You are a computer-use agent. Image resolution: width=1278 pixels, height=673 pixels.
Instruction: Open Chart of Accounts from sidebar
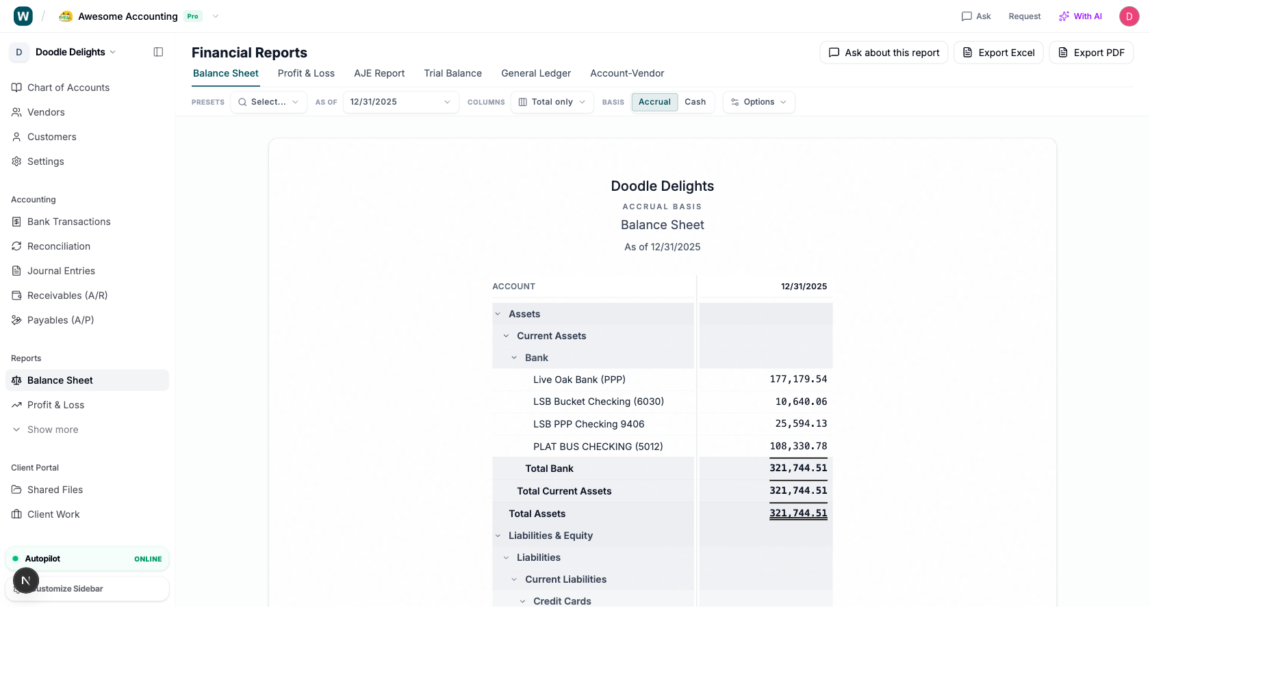point(68,88)
